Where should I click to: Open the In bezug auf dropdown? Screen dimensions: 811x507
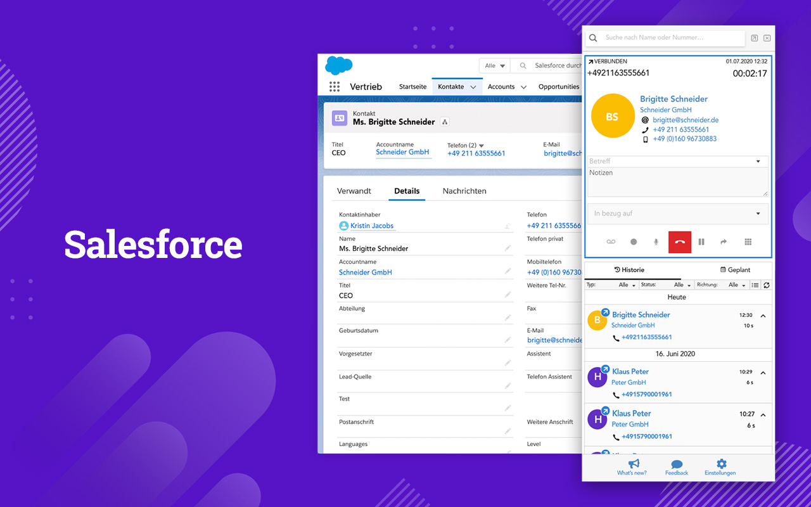678,214
